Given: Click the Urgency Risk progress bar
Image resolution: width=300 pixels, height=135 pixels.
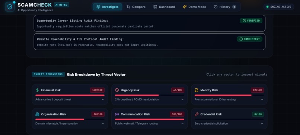Looking at the screenshot, I should click(150, 95).
